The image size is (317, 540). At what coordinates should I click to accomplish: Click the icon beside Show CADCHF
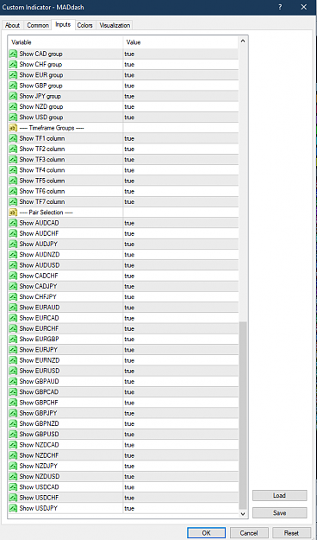coord(13,276)
